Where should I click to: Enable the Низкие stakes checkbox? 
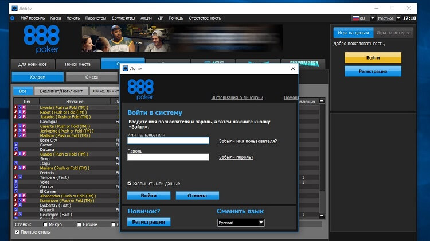(79, 224)
